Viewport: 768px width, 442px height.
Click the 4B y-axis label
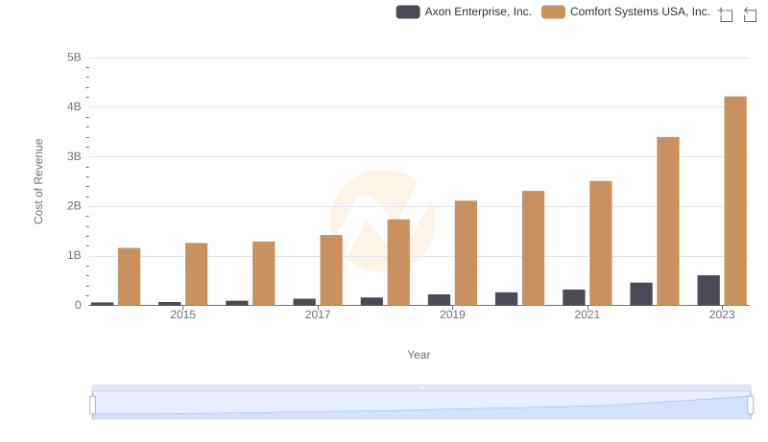[x=74, y=106]
